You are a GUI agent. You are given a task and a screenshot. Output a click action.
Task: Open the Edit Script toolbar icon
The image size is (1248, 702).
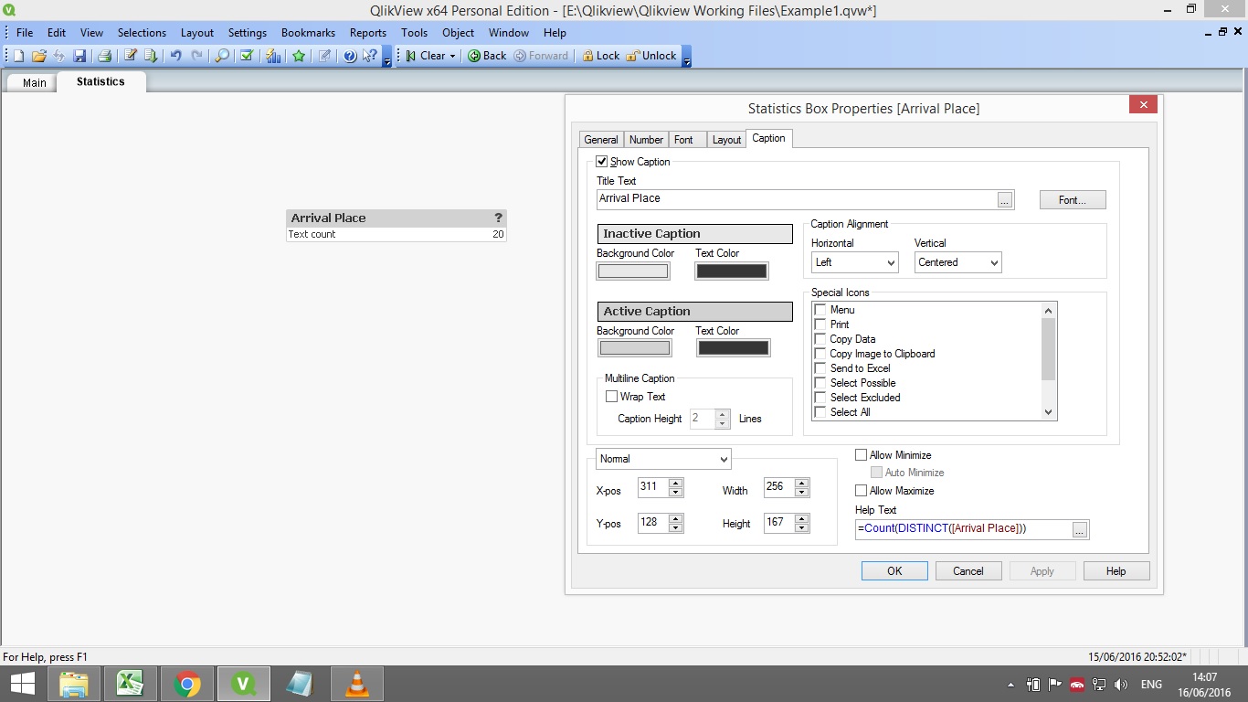point(131,56)
